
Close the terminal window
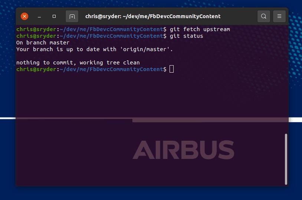point(24,16)
